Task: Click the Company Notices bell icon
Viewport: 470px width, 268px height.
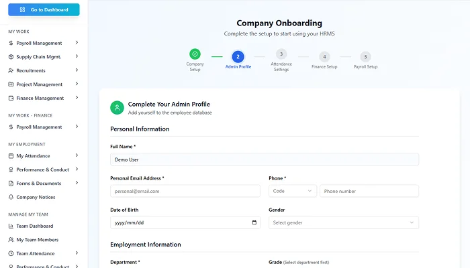Action: tap(11, 197)
